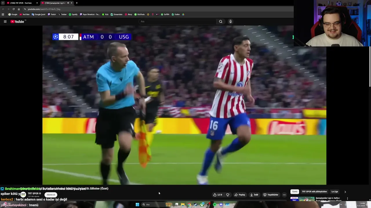Focus the YouTube 'Ara' search field
The width and height of the screenshot is (371, 208).
click(177, 21)
